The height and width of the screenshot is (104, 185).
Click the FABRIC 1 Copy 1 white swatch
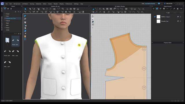(x=158, y=17)
